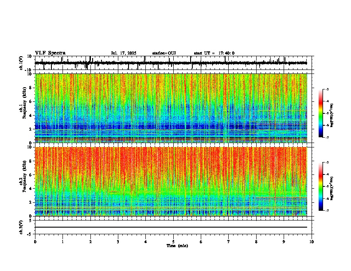This screenshot has width=351, height=271.
Task: Click time axis tick label "0"
Action: pyautogui.click(x=35, y=242)
